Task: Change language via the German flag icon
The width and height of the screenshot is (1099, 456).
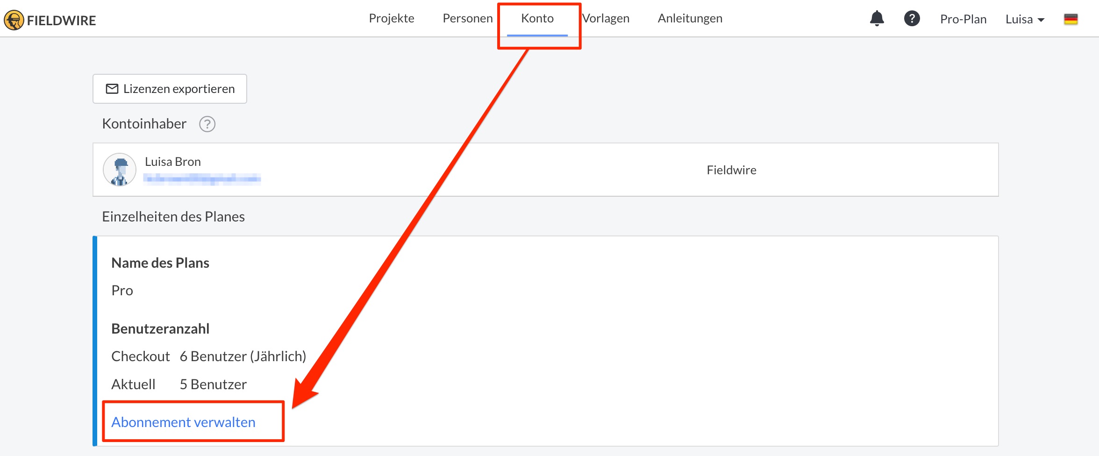Action: (1070, 19)
